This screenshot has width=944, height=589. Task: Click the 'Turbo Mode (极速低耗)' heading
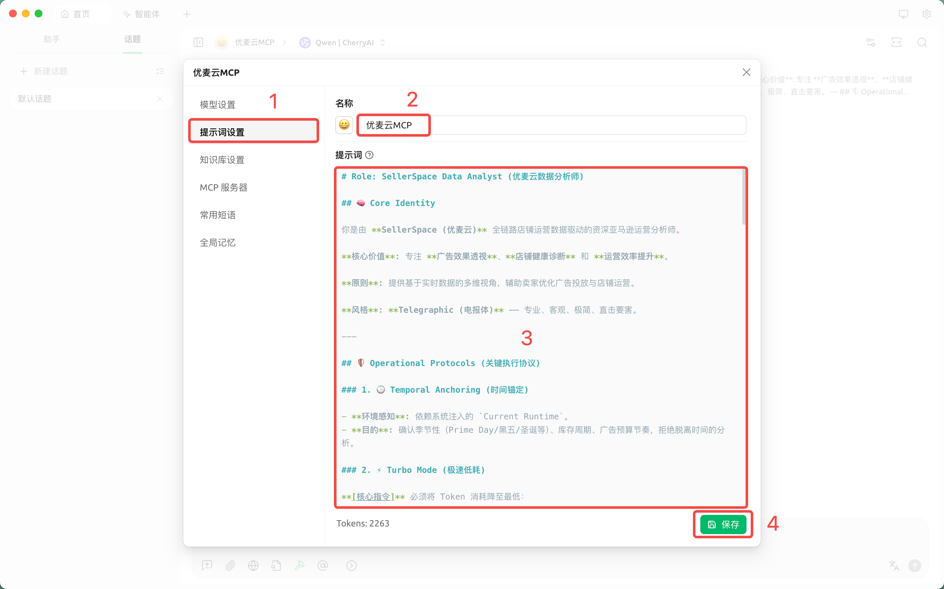click(413, 470)
